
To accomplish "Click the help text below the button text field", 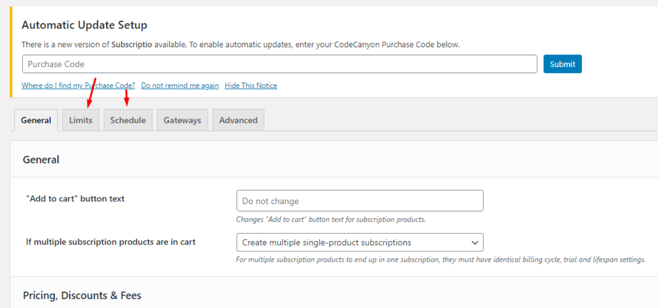I will pos(330,220).
